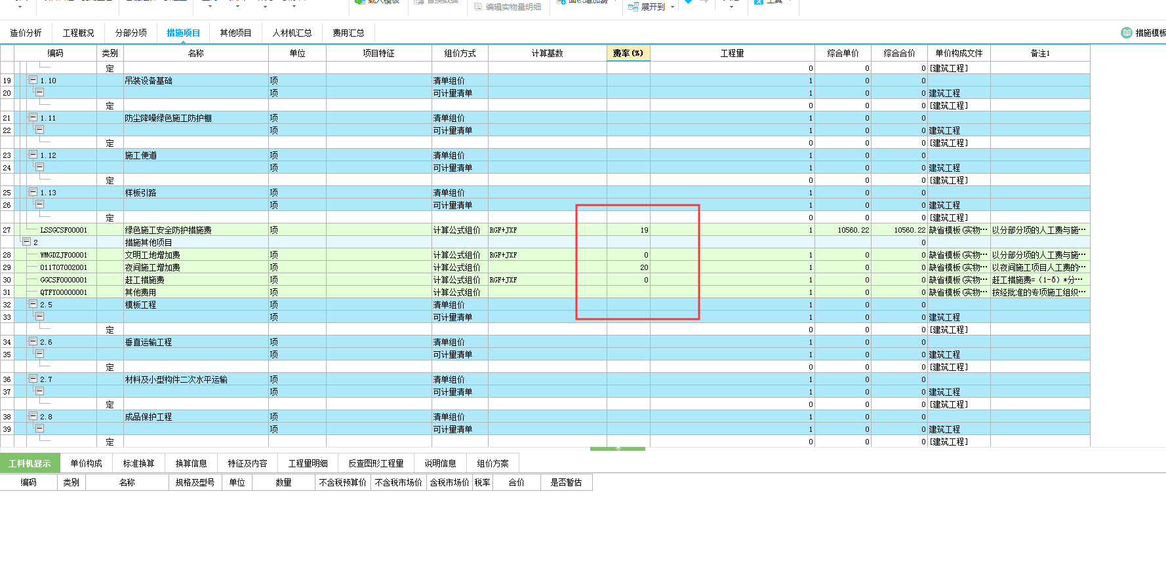
Task: Click the 规格及型号 column header in lower panel
Action: (x=195, y=482)
